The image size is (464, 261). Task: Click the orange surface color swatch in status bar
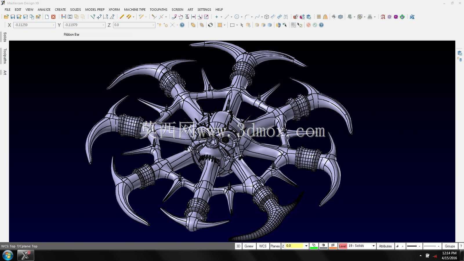(333, 246)
